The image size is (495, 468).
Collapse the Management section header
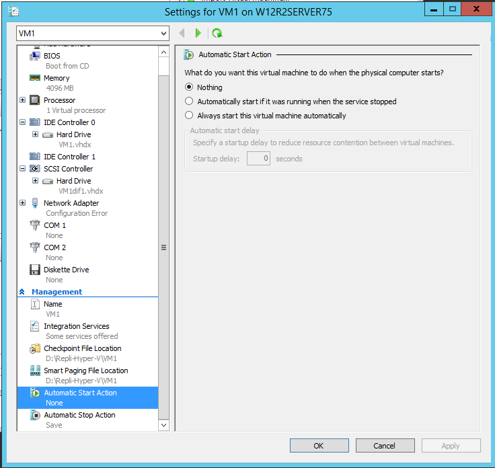coord(22,292)
